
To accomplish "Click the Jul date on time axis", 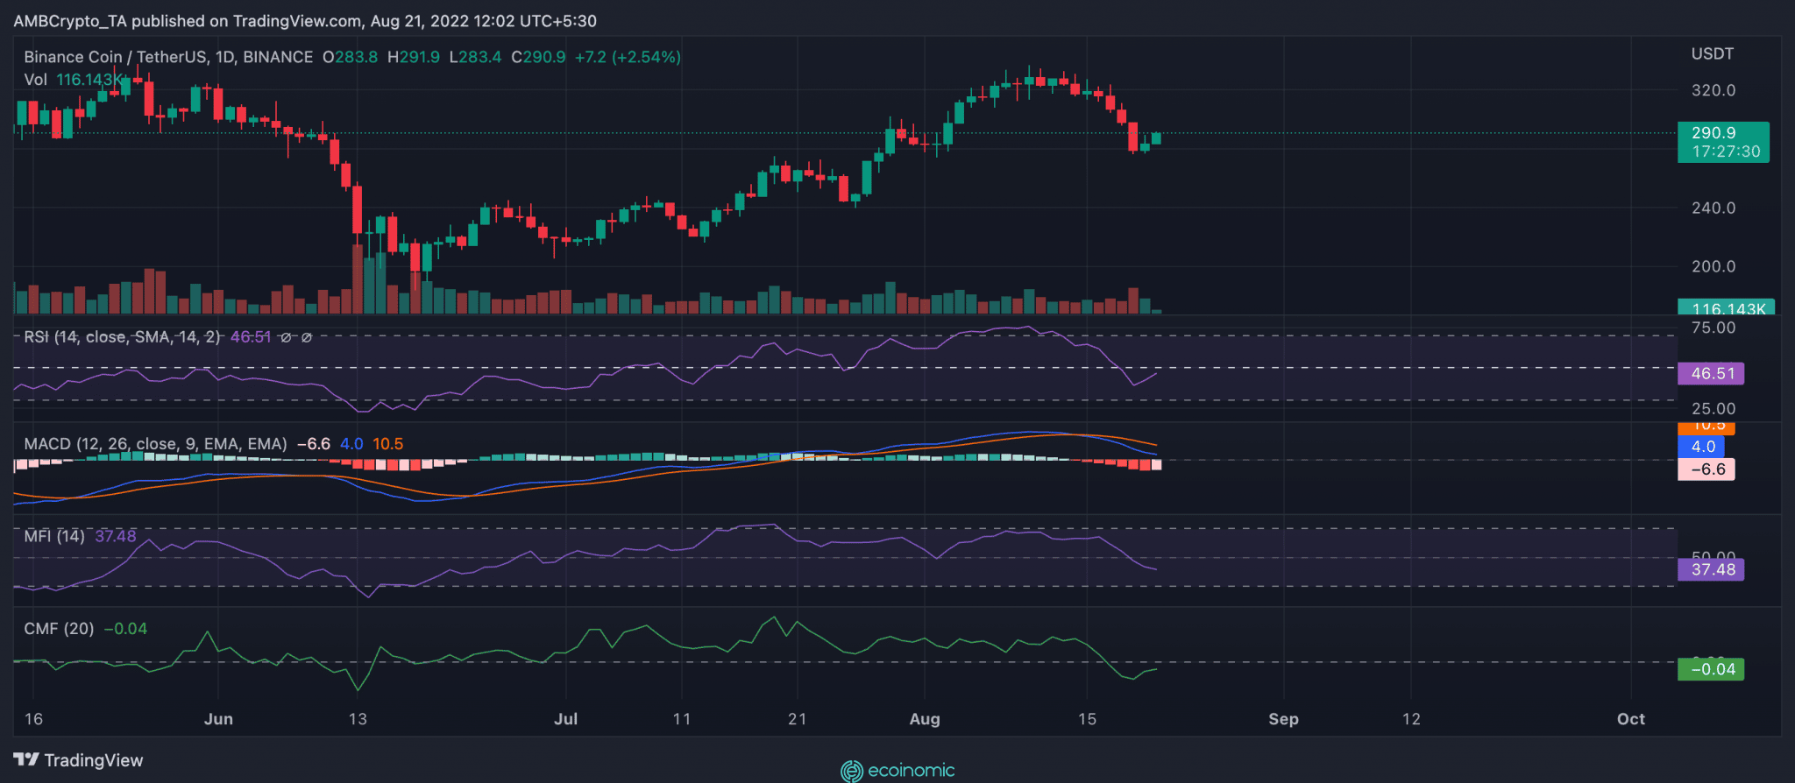I will (566, 719).
